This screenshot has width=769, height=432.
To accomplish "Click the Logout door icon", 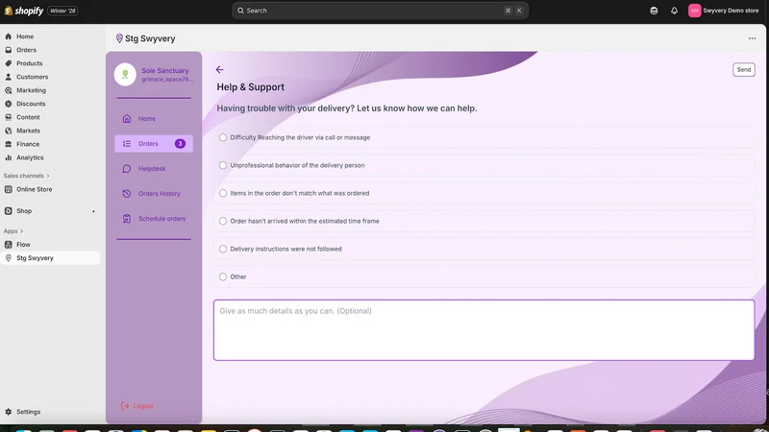I will click(125, 406).
